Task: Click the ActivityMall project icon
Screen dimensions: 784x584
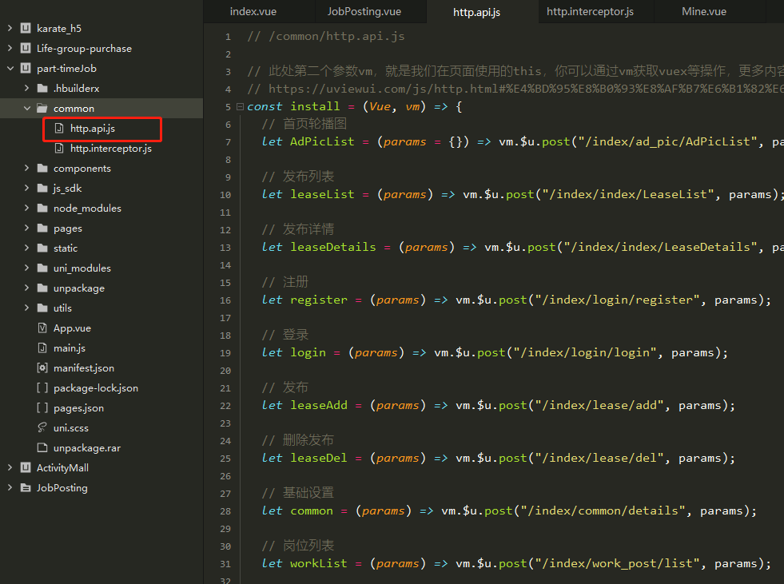Action: (x=26, y=467)
